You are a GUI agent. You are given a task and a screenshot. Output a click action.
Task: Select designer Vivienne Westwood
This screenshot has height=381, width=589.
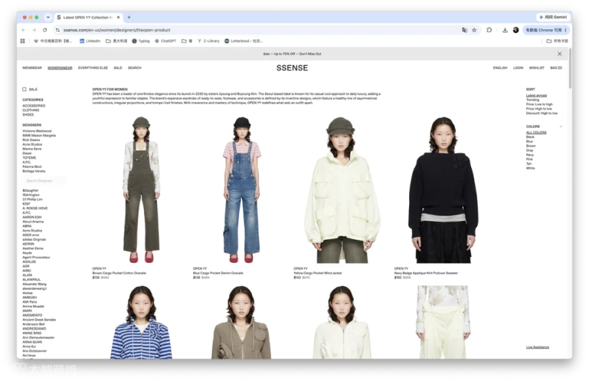(37, 131)
